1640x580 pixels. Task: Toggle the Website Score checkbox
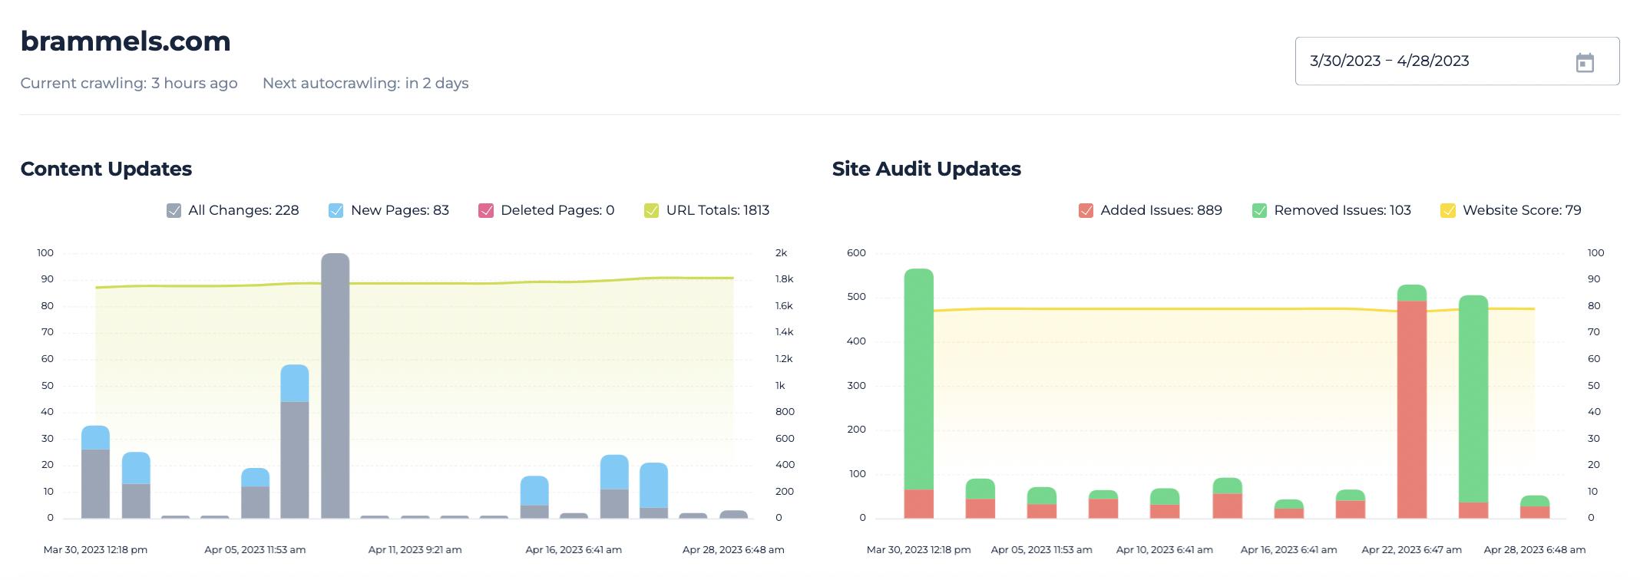pos(1448,211)
